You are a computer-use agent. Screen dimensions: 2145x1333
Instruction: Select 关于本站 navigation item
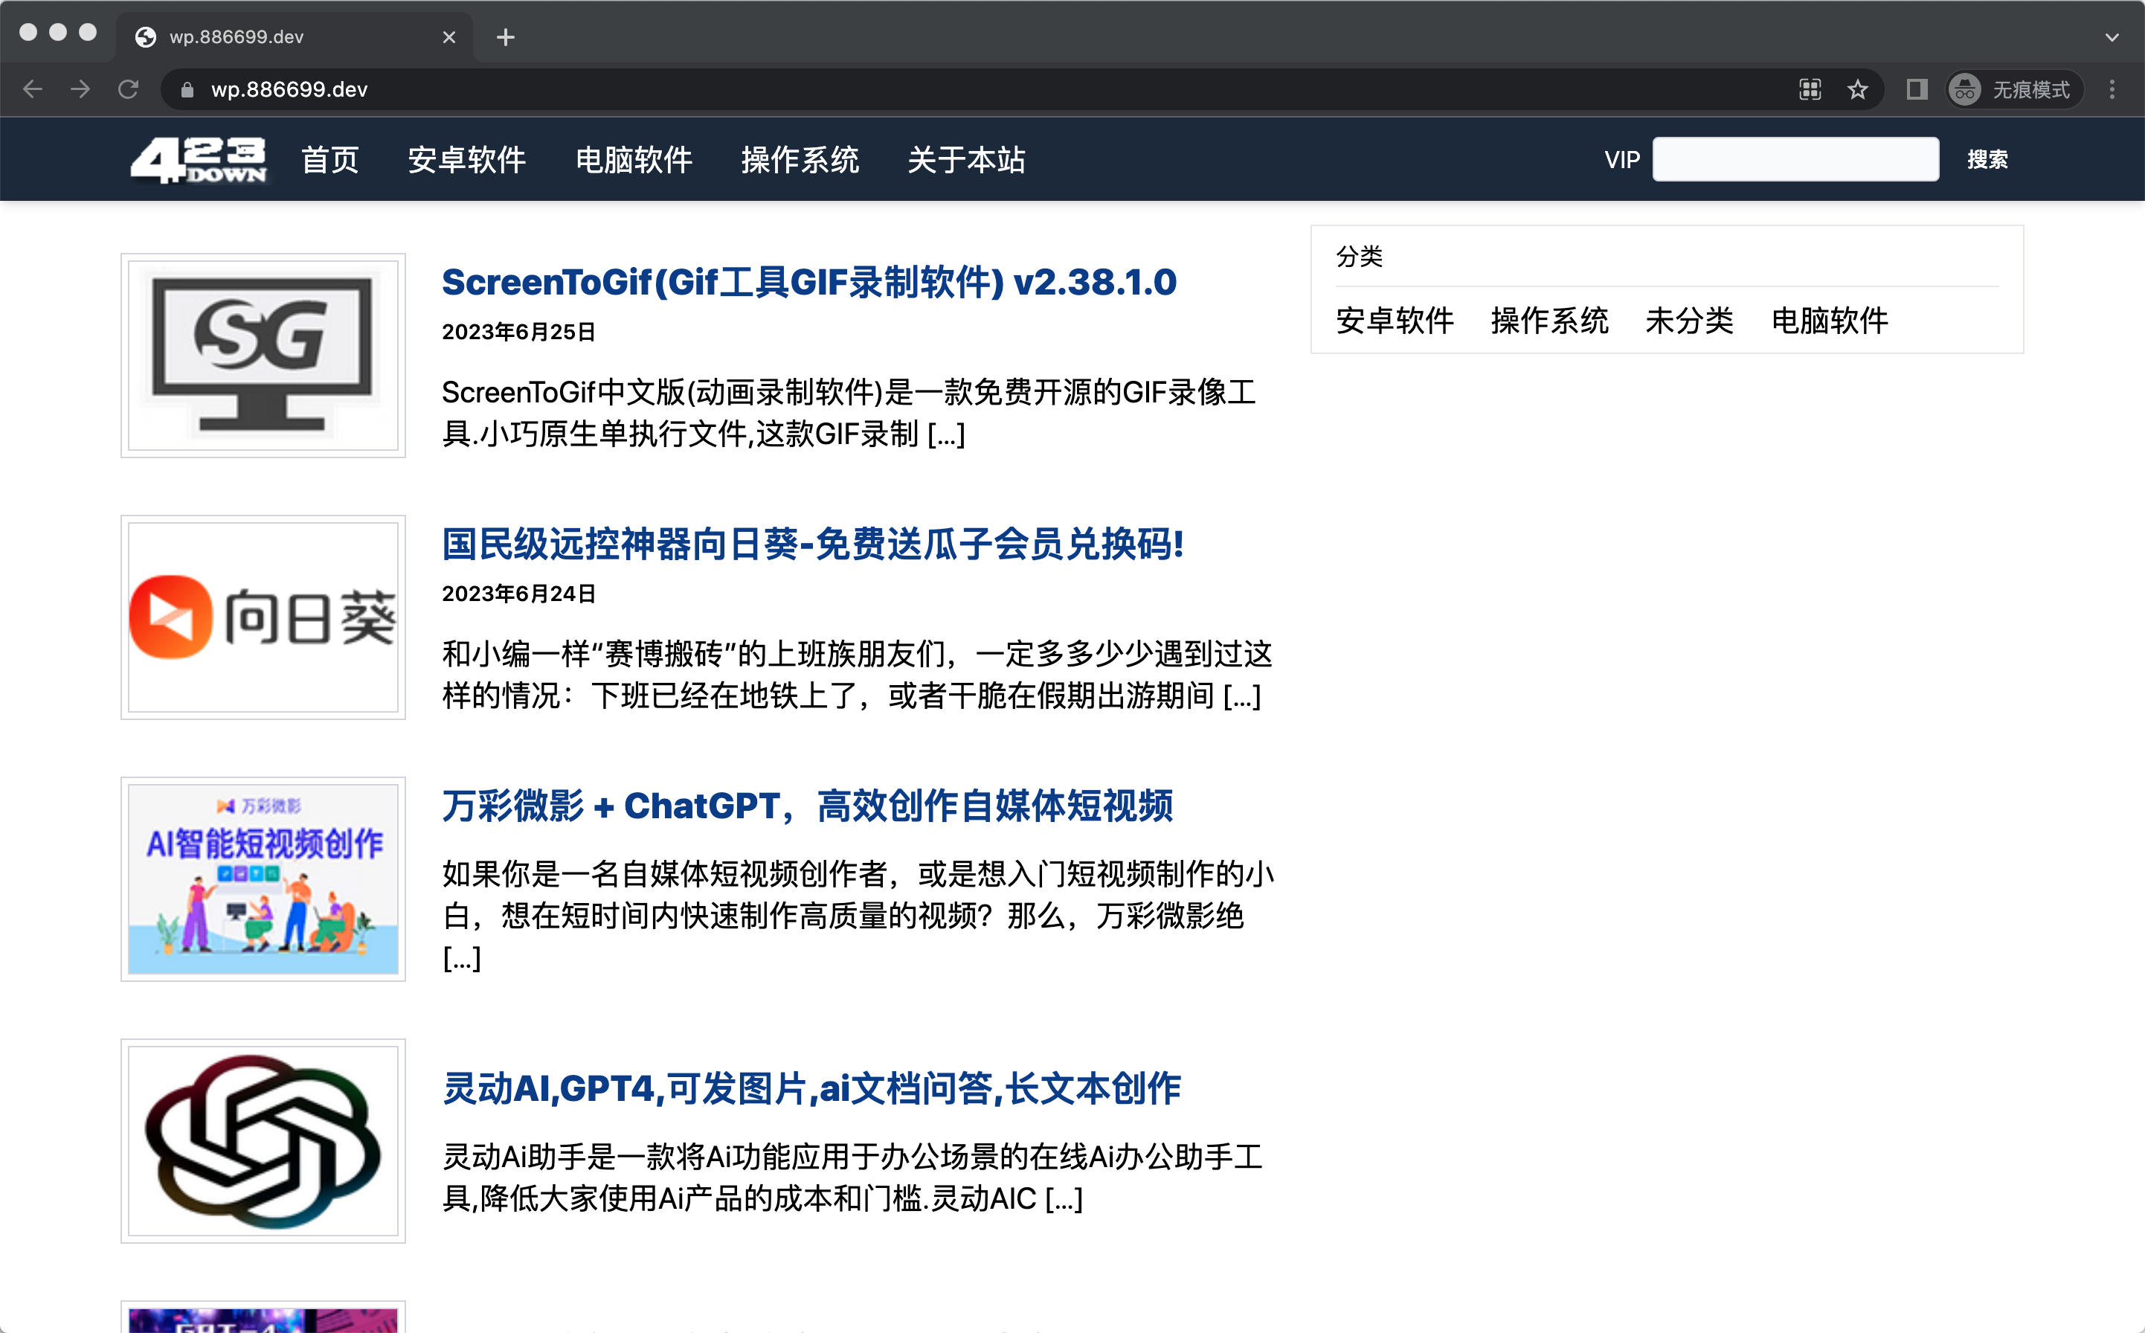pyautogui.click(x=966, y=160)
